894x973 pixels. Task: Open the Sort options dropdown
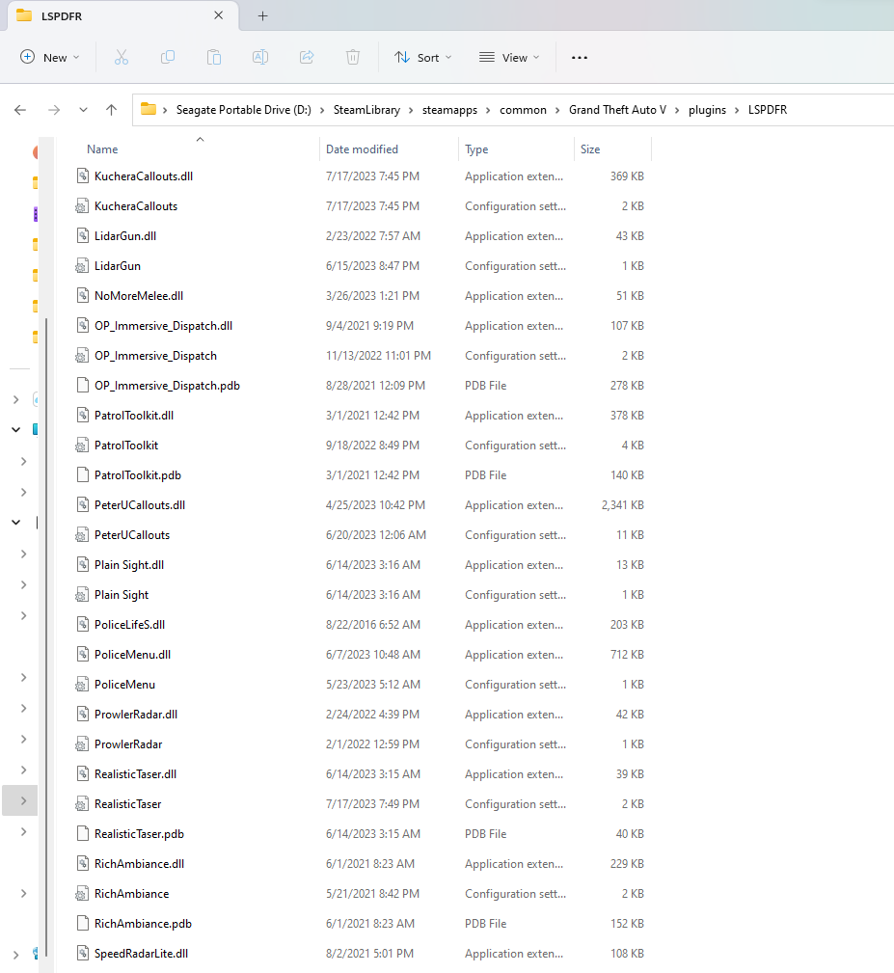[423, 58]
